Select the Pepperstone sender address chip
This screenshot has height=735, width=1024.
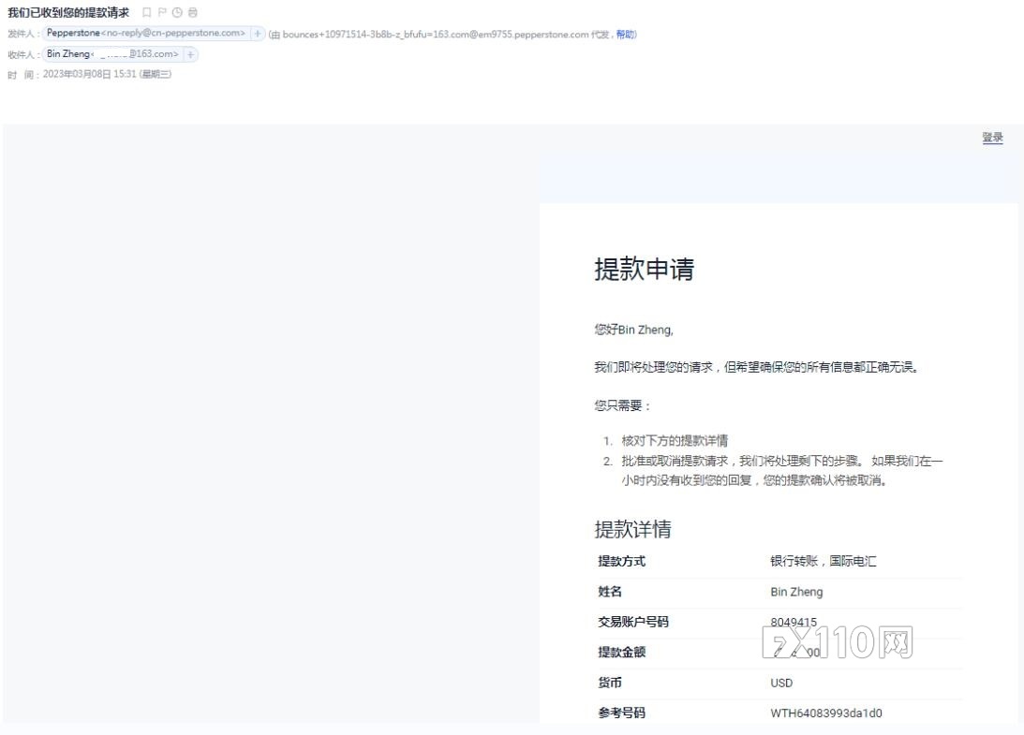145,34
